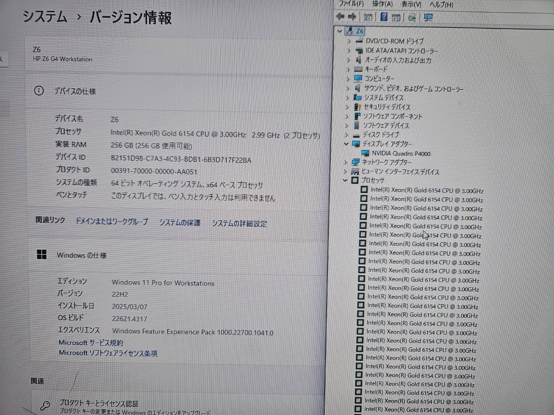Select the オーディオの入力および出力 speaker icon
The width and height of the screenshot is (554, 415).
point(359,60)
